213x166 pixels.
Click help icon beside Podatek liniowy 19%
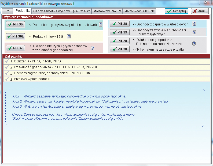[69, 36]
